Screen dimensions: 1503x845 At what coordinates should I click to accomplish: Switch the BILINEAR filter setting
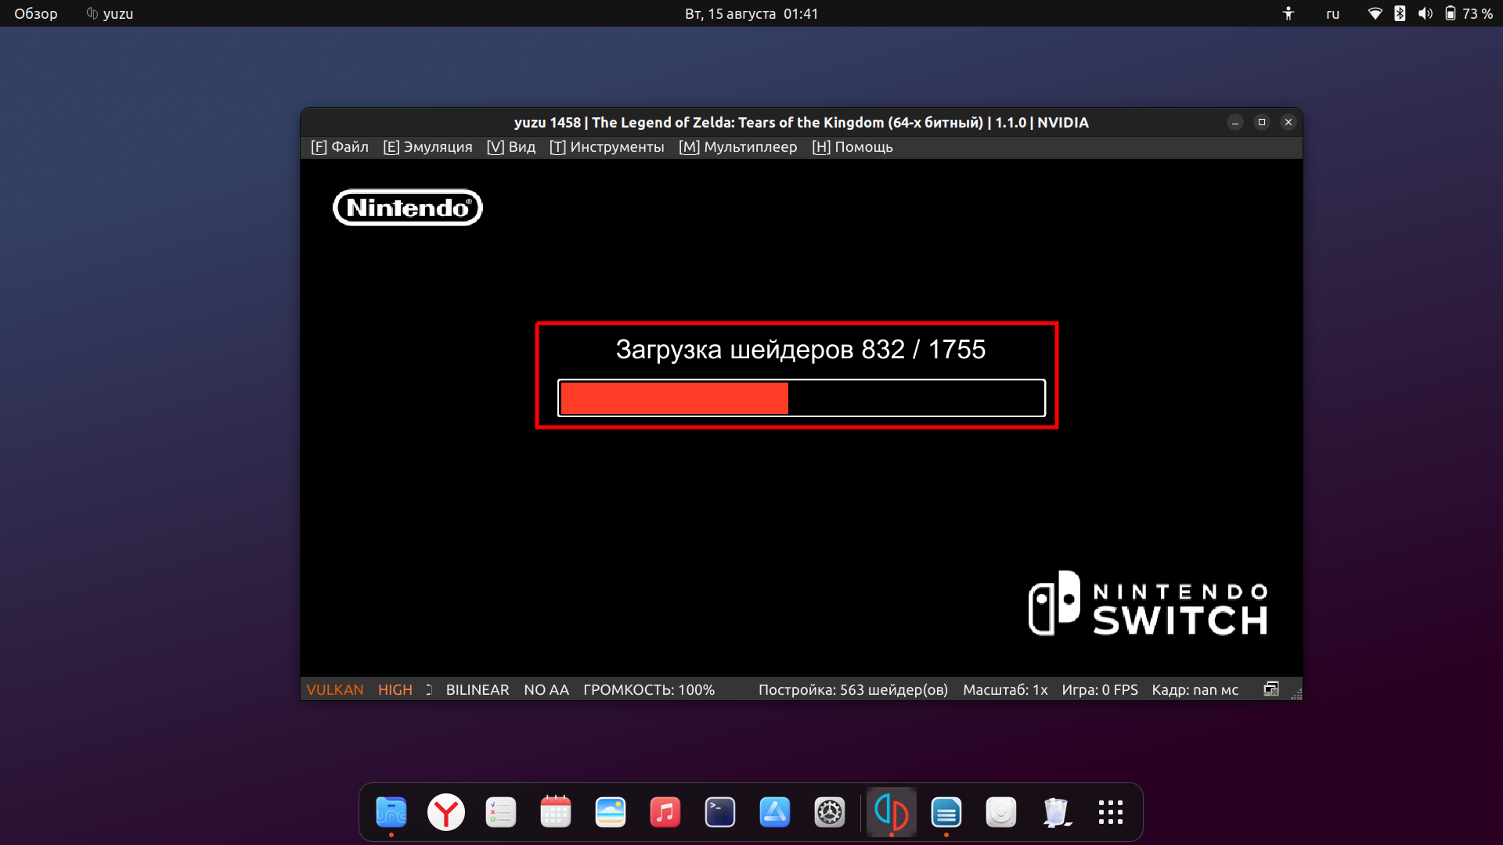[x=478, y=689]
